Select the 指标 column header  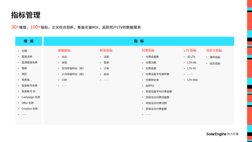point(139,41)
